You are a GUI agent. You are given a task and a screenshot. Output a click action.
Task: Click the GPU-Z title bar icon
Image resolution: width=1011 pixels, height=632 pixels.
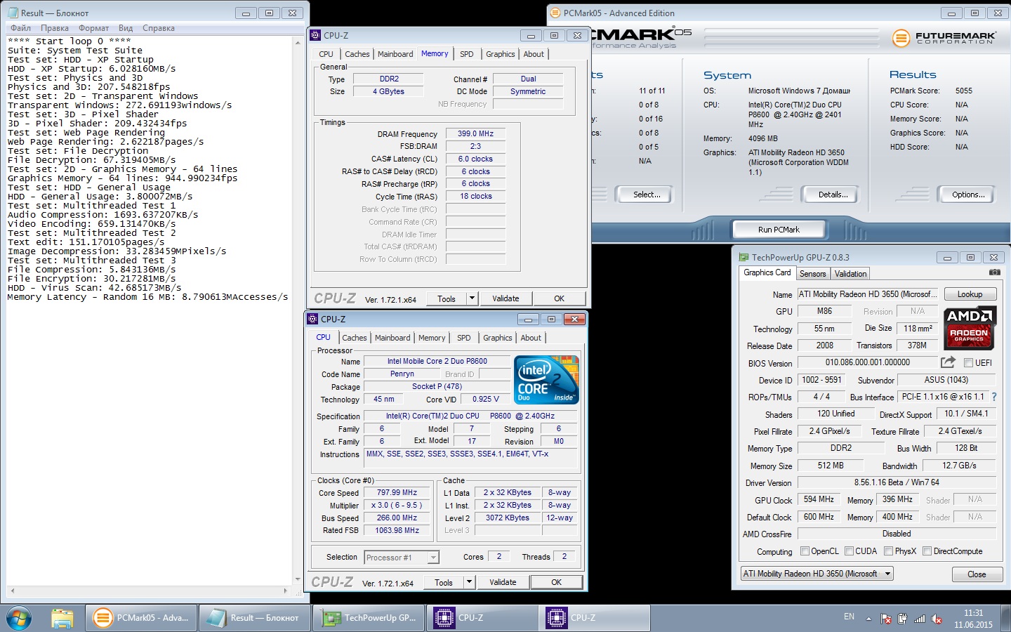pyautogui.click(x=744, y=257)
